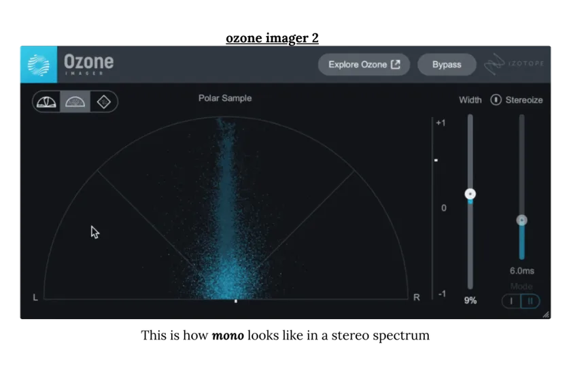Click the Stereoize label

point(524,100)
